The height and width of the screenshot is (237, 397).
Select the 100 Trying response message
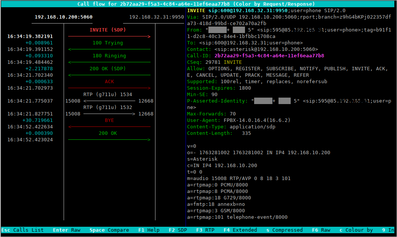point(108,43)
